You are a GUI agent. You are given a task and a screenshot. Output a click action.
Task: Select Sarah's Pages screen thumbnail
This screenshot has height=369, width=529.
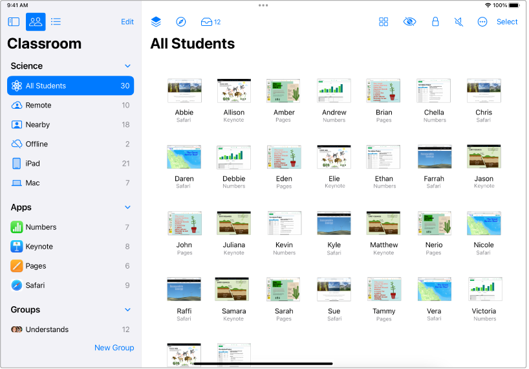283,289
